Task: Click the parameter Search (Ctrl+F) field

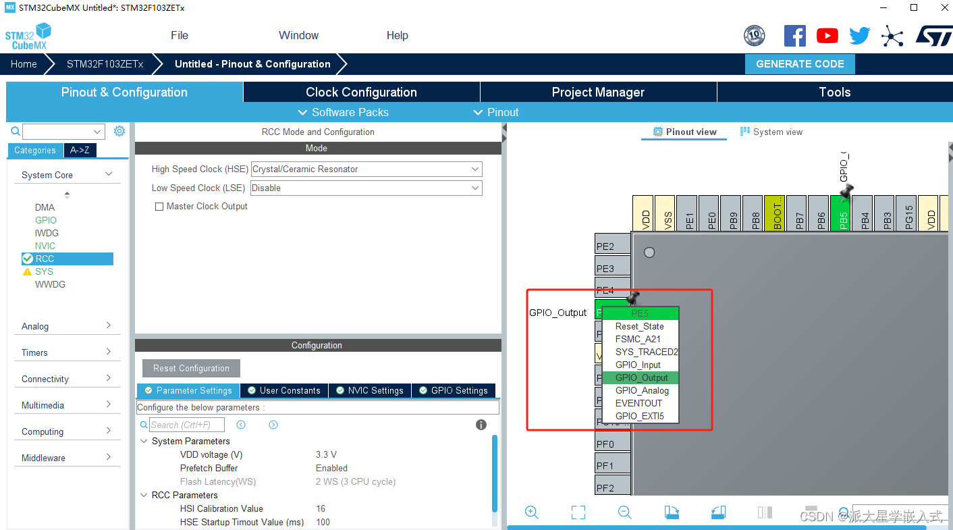Action: pos(186,425)
